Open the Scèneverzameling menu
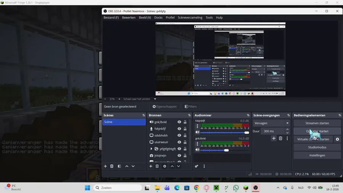The height and width of the screenshot is (193, 343). point(190,18)
